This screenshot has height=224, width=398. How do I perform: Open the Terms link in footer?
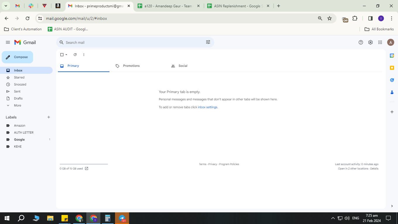pyautogui.click(x=203, y=164)
